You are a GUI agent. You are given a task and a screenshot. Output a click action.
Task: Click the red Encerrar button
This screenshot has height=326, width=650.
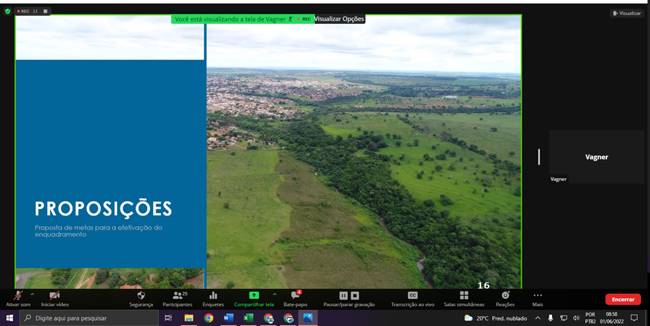coord(623,299)
